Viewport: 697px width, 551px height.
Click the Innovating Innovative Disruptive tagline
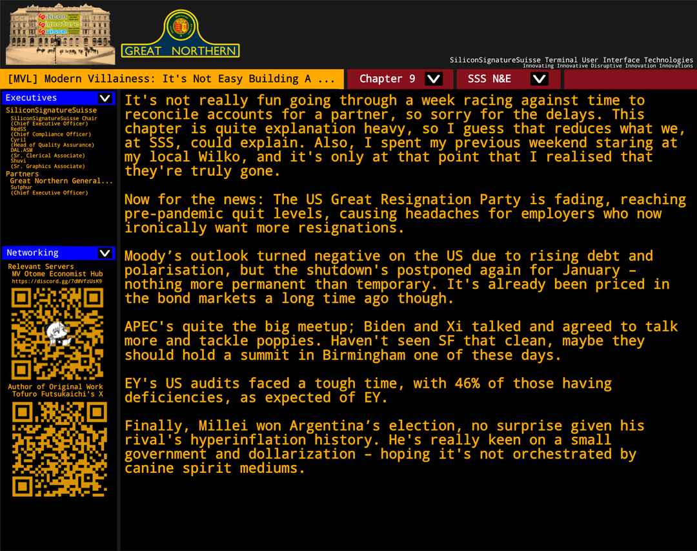pos(608,66)
